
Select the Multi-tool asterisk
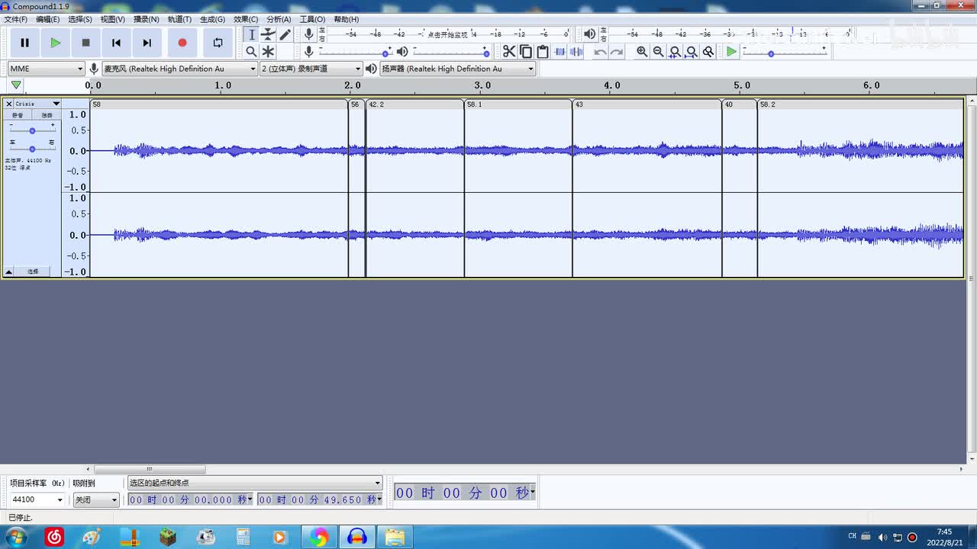[268, 51]
